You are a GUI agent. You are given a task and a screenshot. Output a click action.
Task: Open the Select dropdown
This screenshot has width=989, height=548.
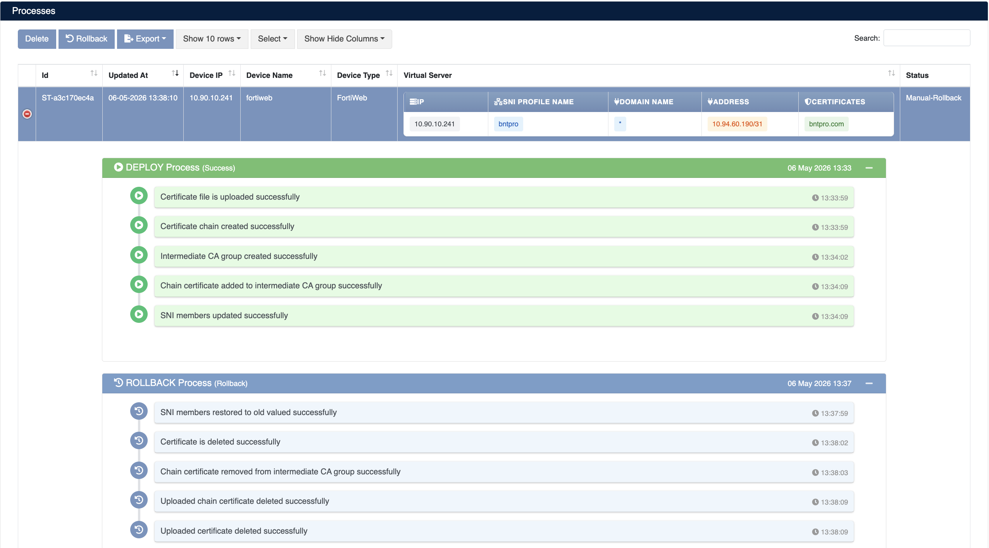tap(273, 39)
